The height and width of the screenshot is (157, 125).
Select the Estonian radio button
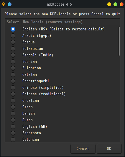13,140
